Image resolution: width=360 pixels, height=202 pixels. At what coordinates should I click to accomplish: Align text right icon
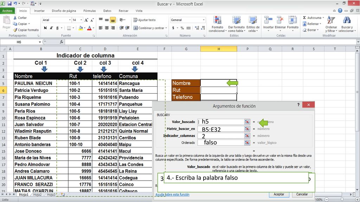tap(113, 28)
